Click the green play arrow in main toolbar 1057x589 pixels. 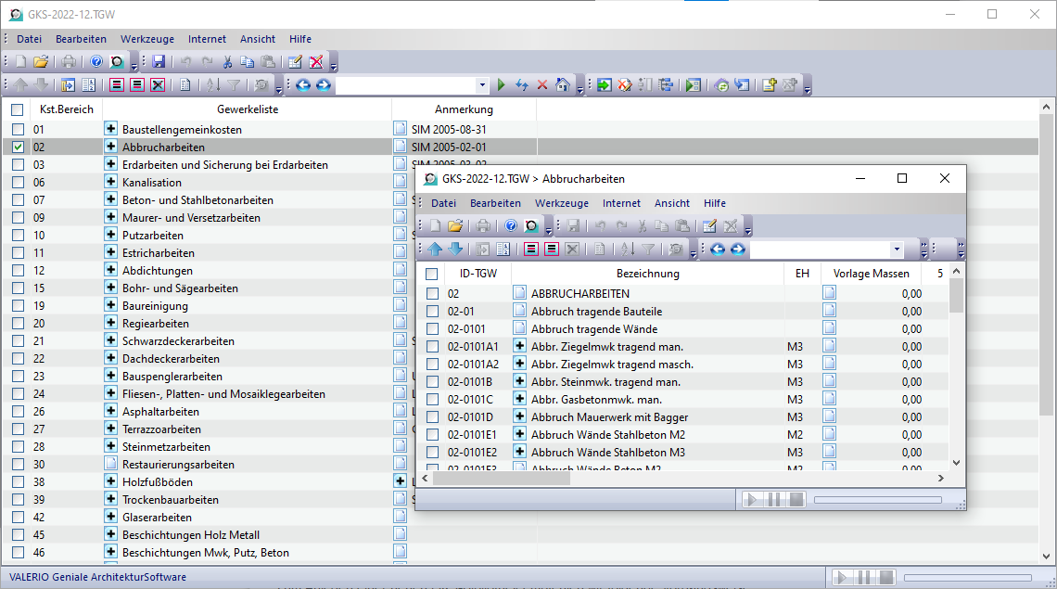501,85
